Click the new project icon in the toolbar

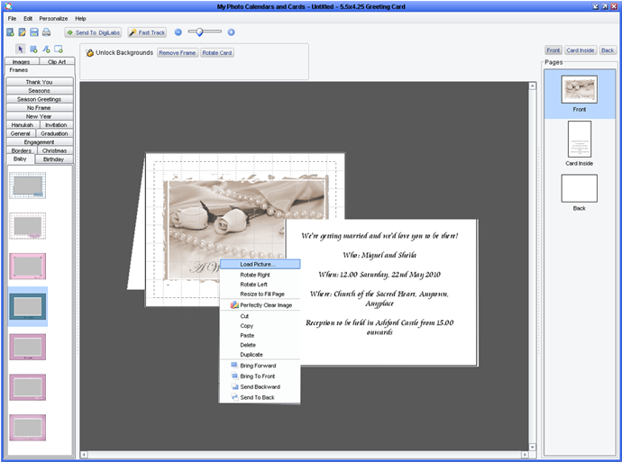11,32
